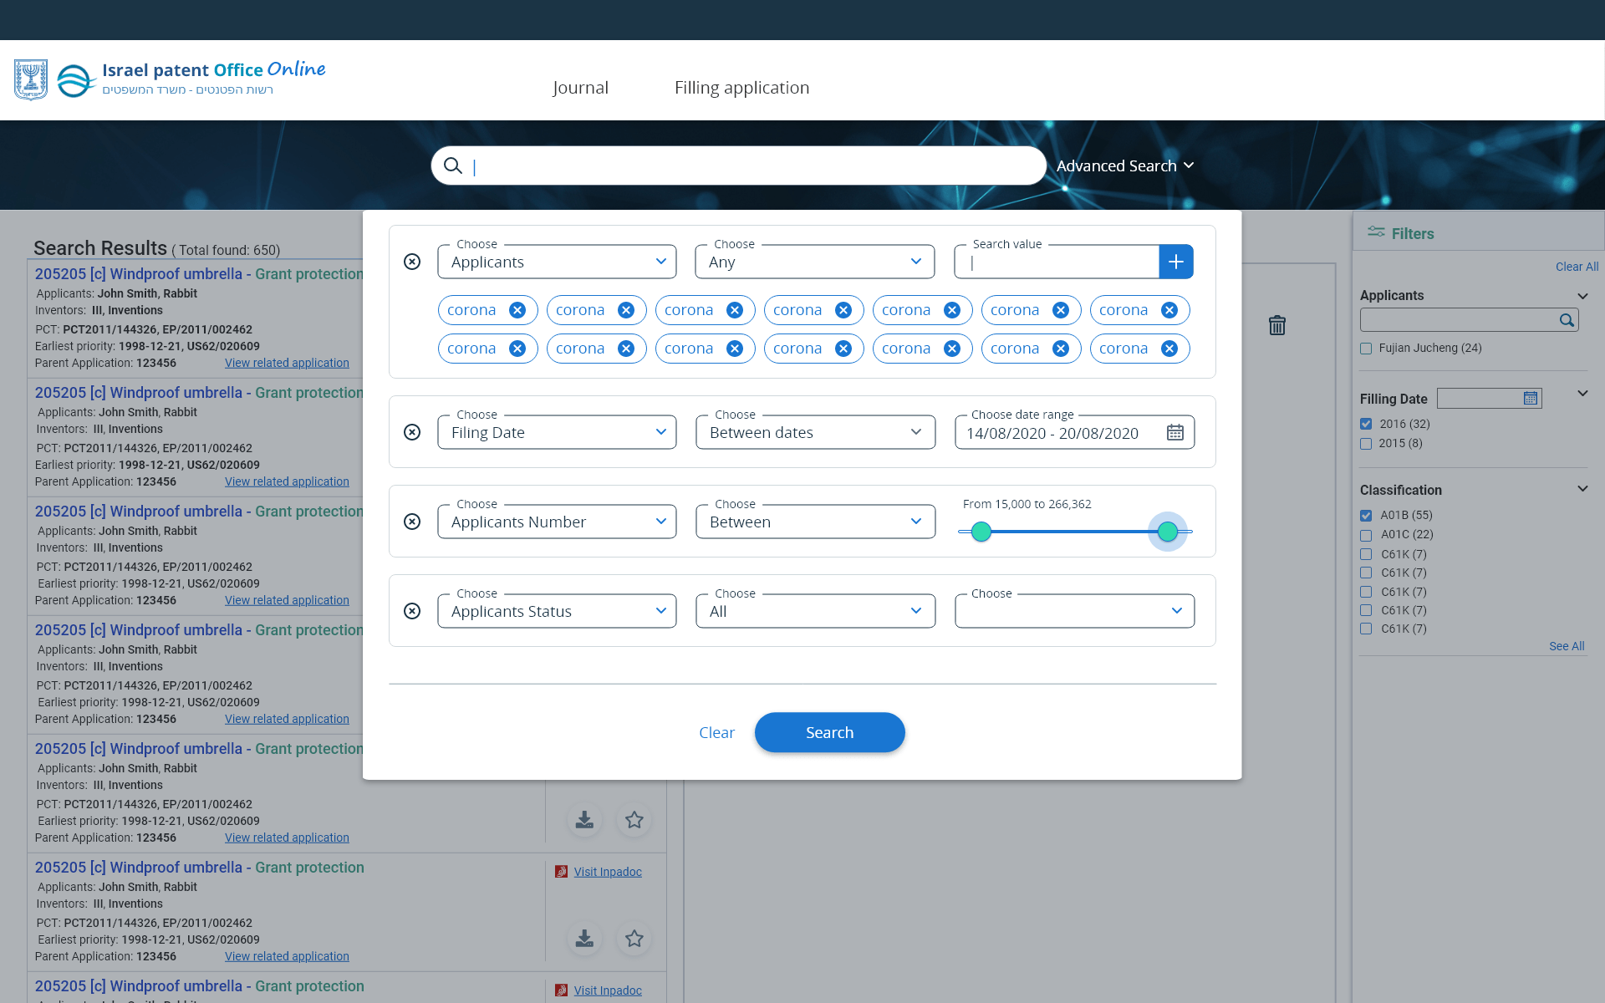Image resolution: width=1605 pixels, height=1003 pixels.
Task: Open the Filling application menu
Action: 741,88
